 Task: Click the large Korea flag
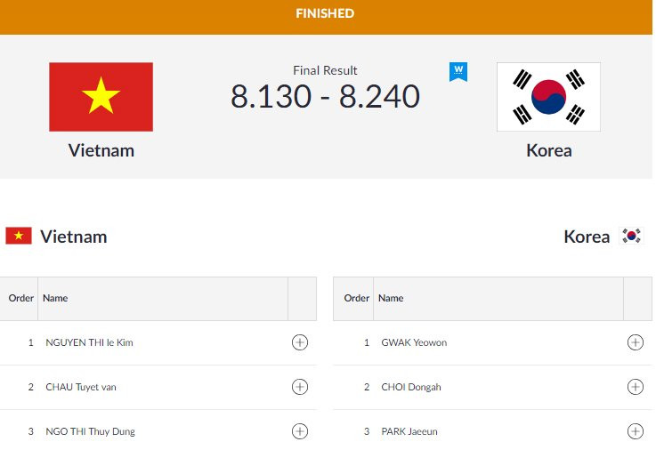(548, 97)
